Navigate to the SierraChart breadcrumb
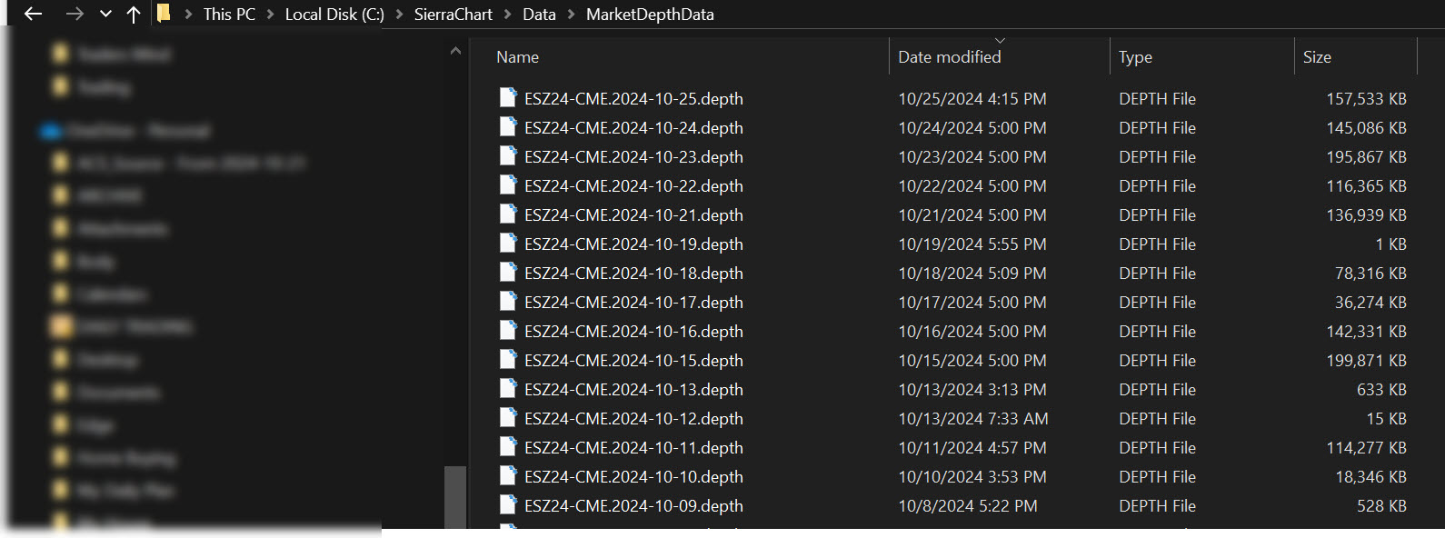The width and height of the screenshot is (1445, 538). [453, 15]
